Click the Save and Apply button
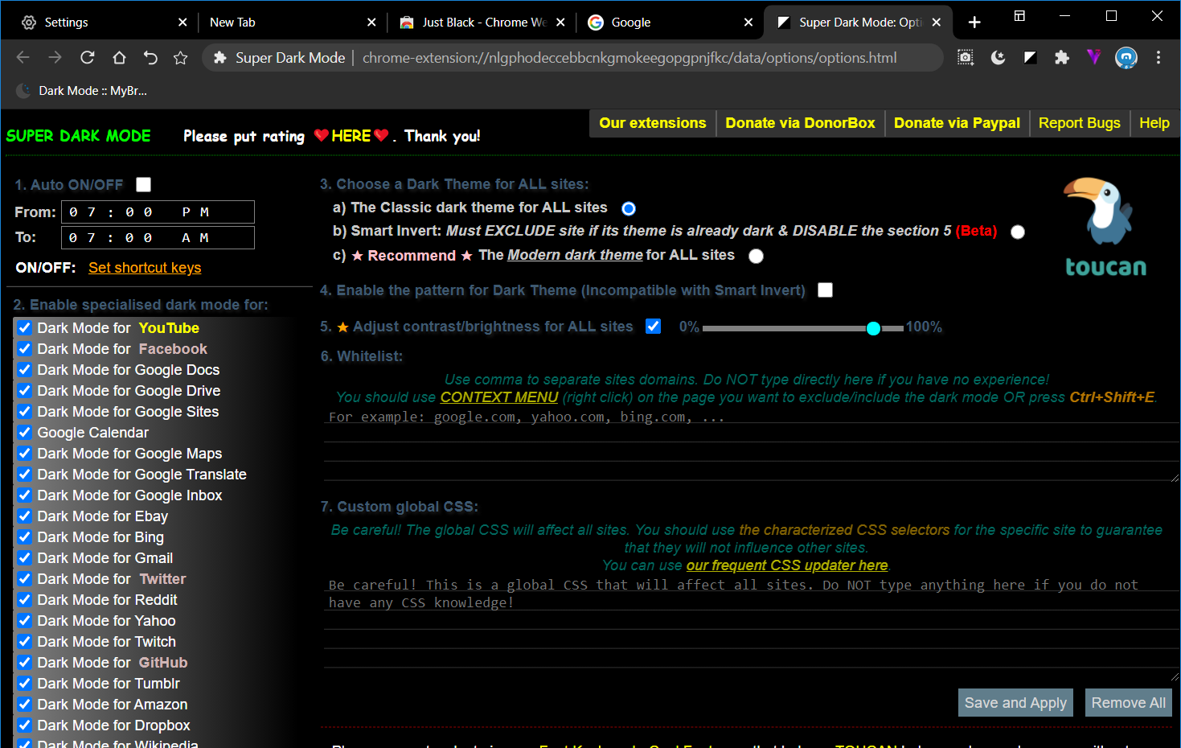This screenshot has height=748, width=1181. click(x=1015, y=702)
